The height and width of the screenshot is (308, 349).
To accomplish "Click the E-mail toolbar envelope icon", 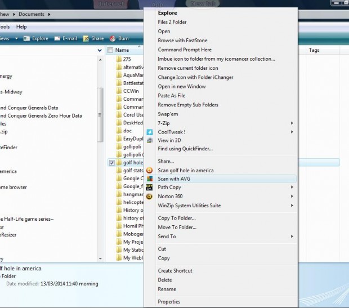I will [x=57, y=38].
